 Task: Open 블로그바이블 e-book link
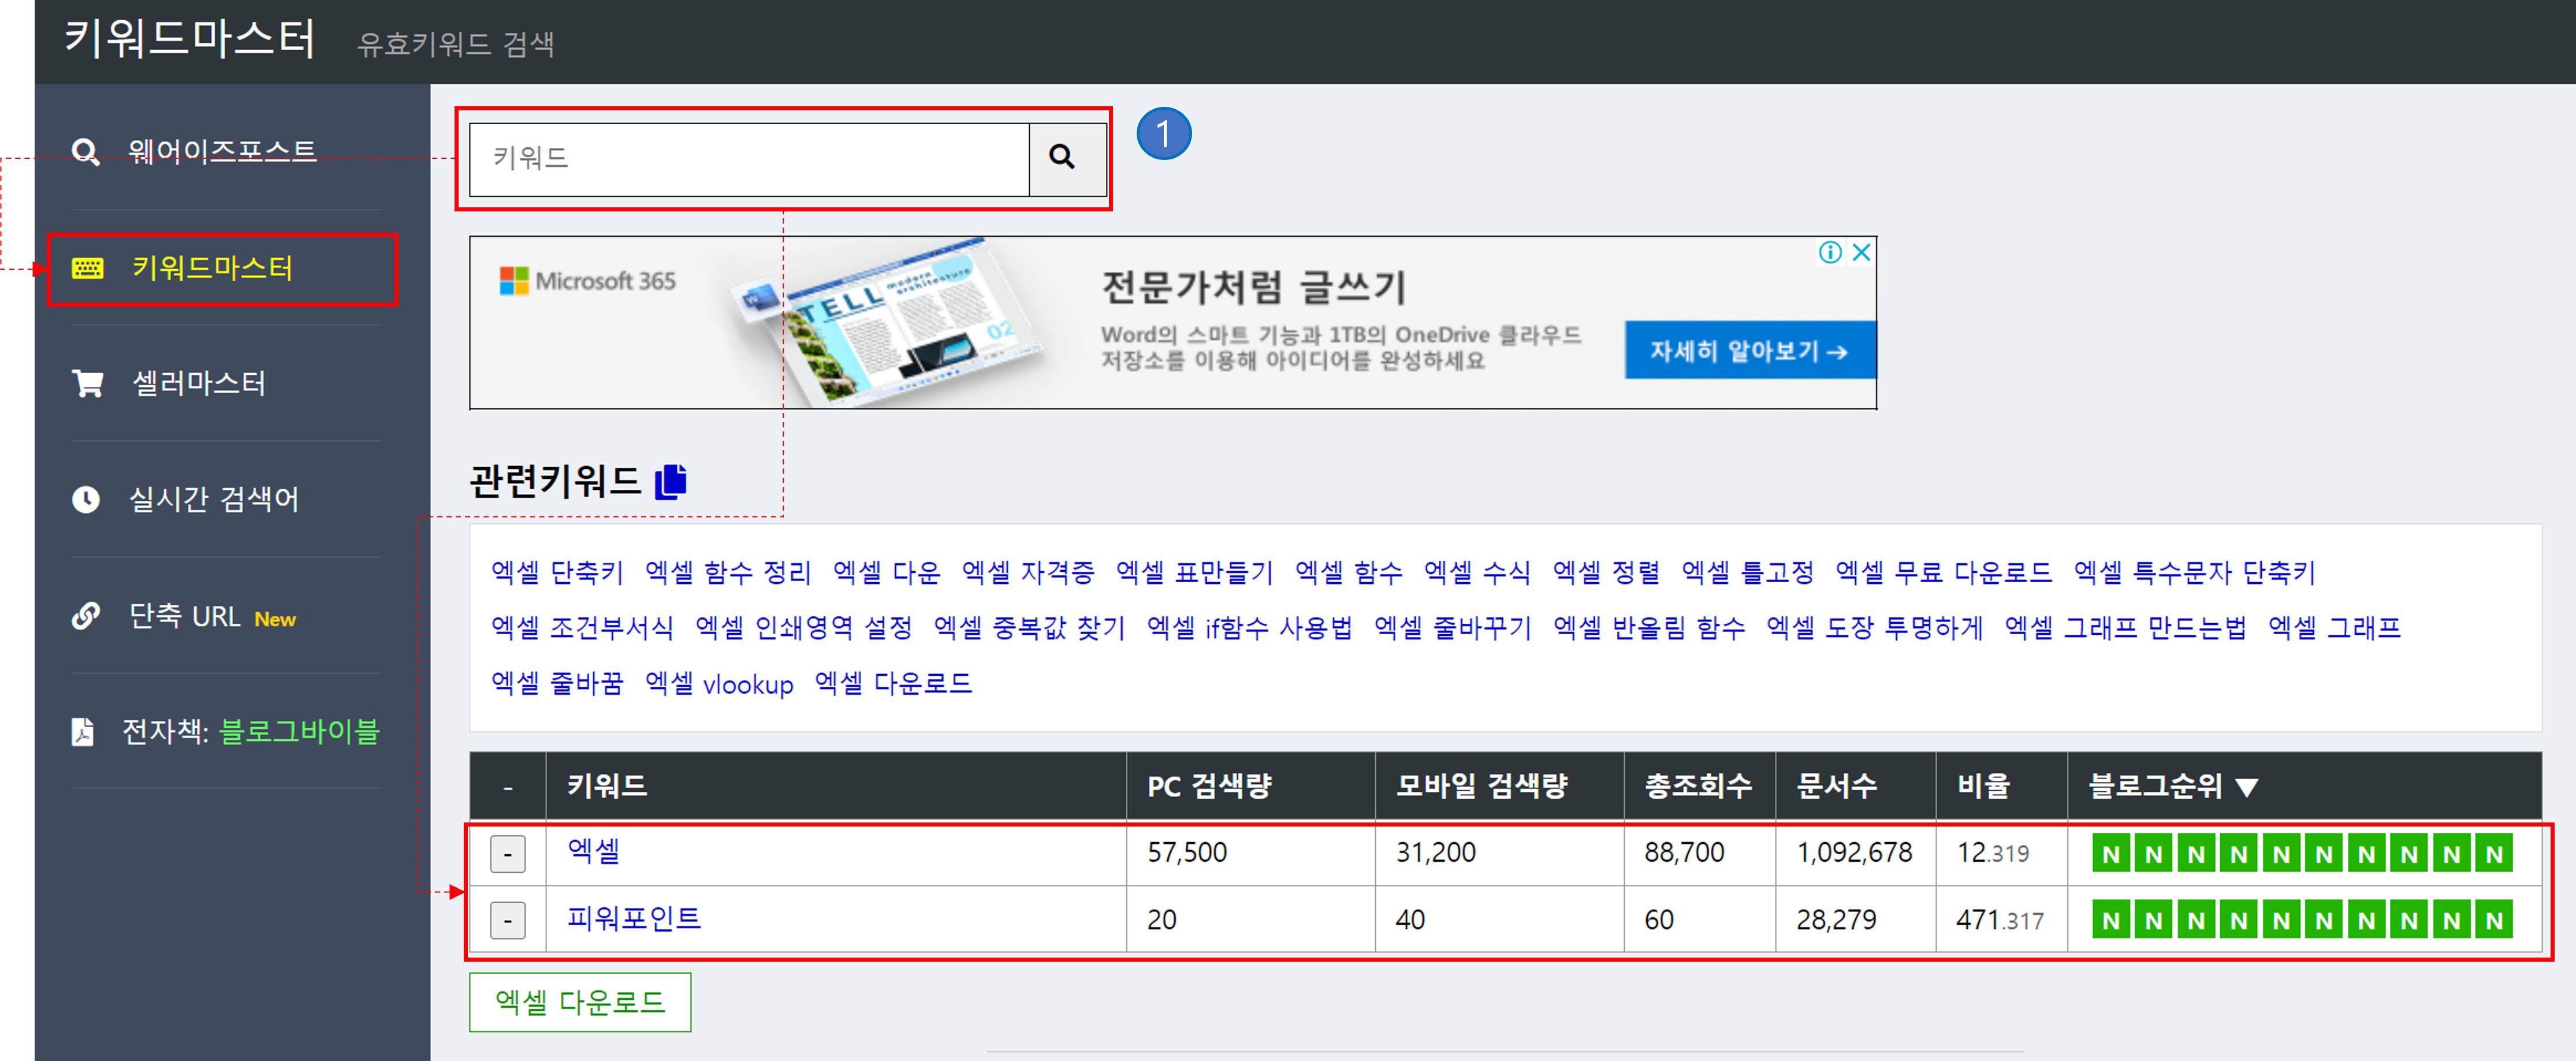tap(299, 731)
